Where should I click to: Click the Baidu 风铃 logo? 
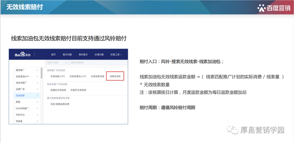23,55
